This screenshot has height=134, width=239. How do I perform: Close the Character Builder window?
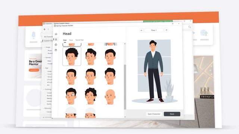pos(179,23)
